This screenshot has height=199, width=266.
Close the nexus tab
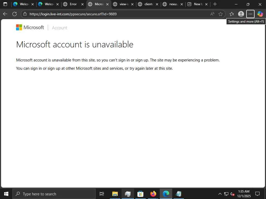point(182,4)
